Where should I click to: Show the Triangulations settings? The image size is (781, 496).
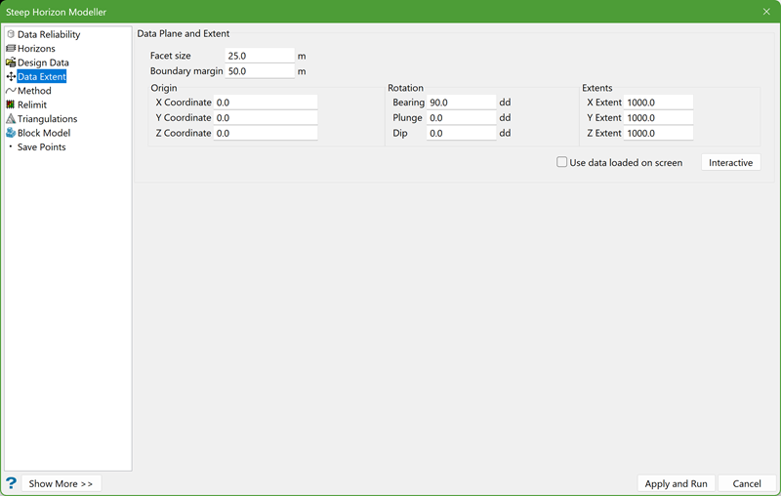point(47,119)
